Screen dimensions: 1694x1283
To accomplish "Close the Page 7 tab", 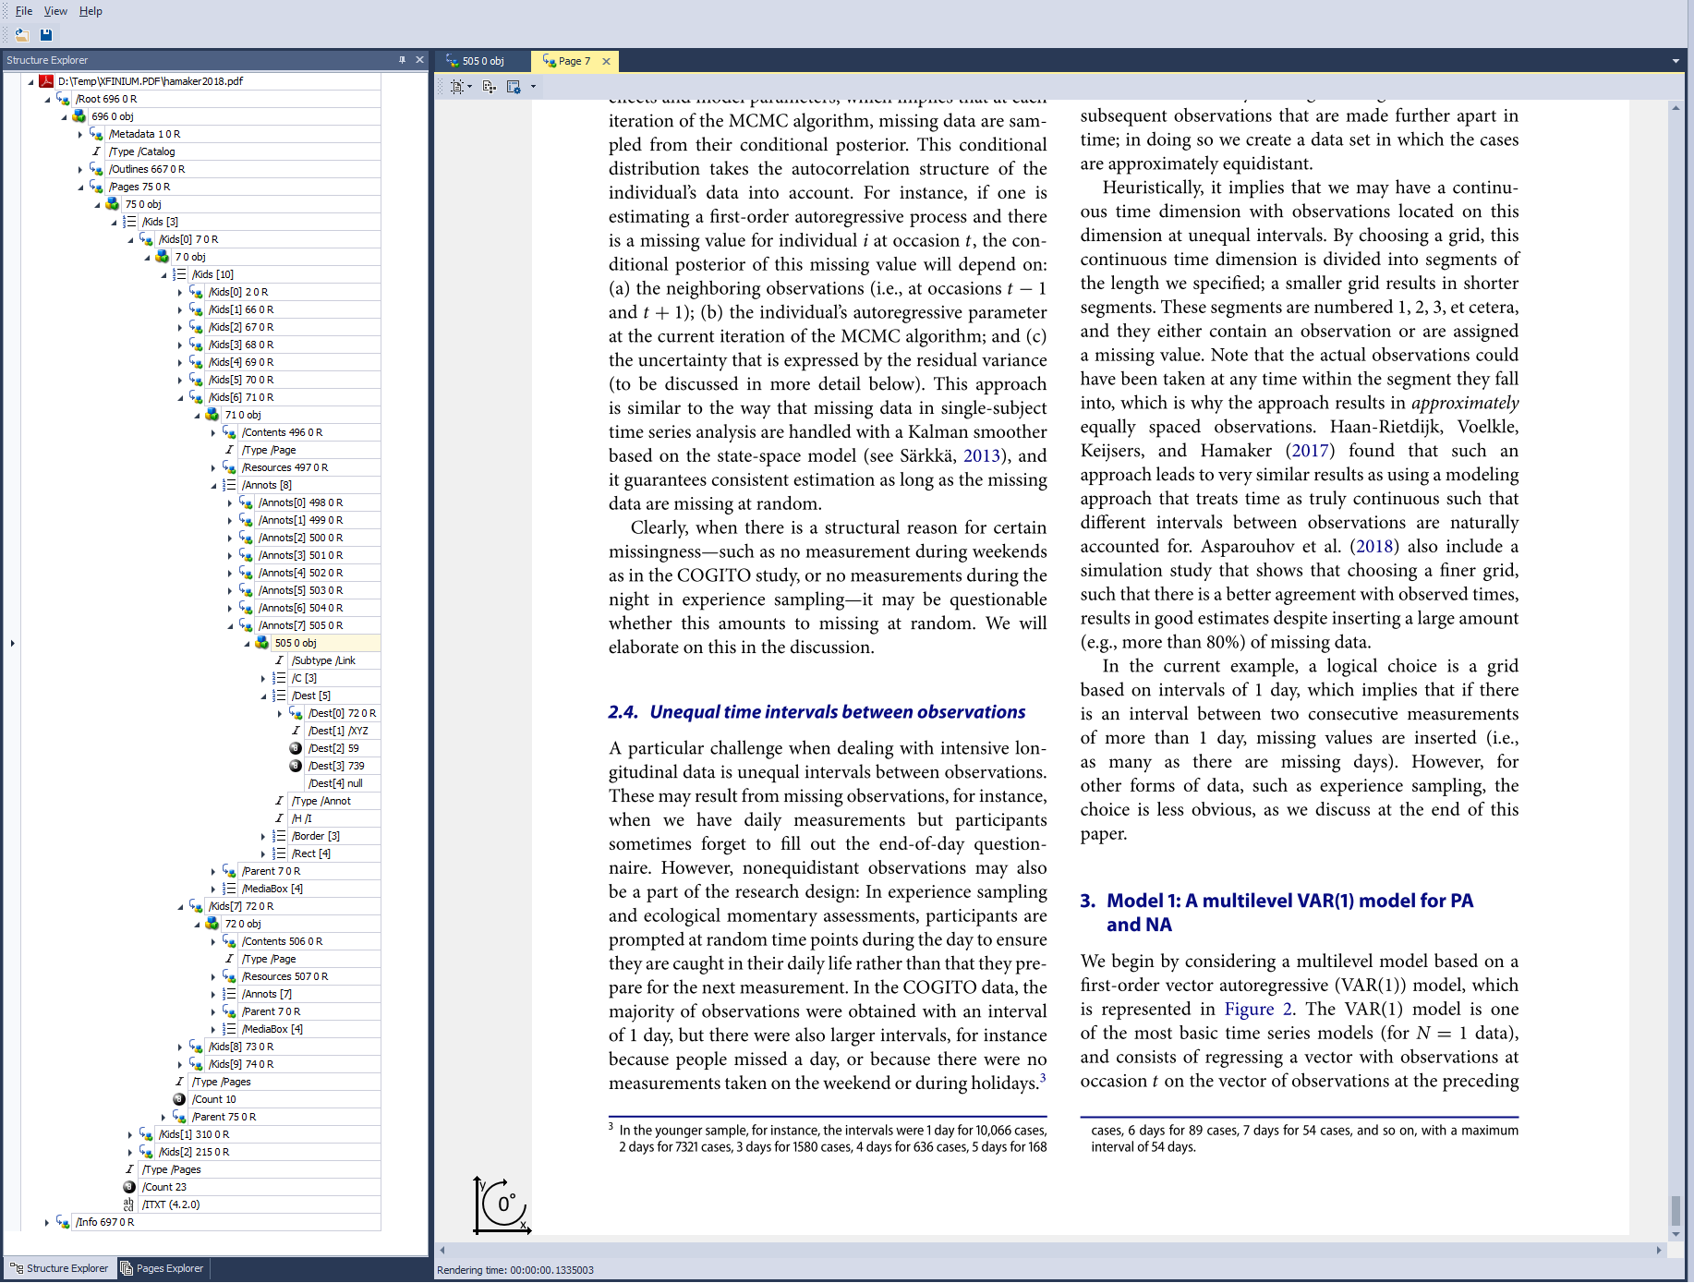I will click(x=606, y=62).
